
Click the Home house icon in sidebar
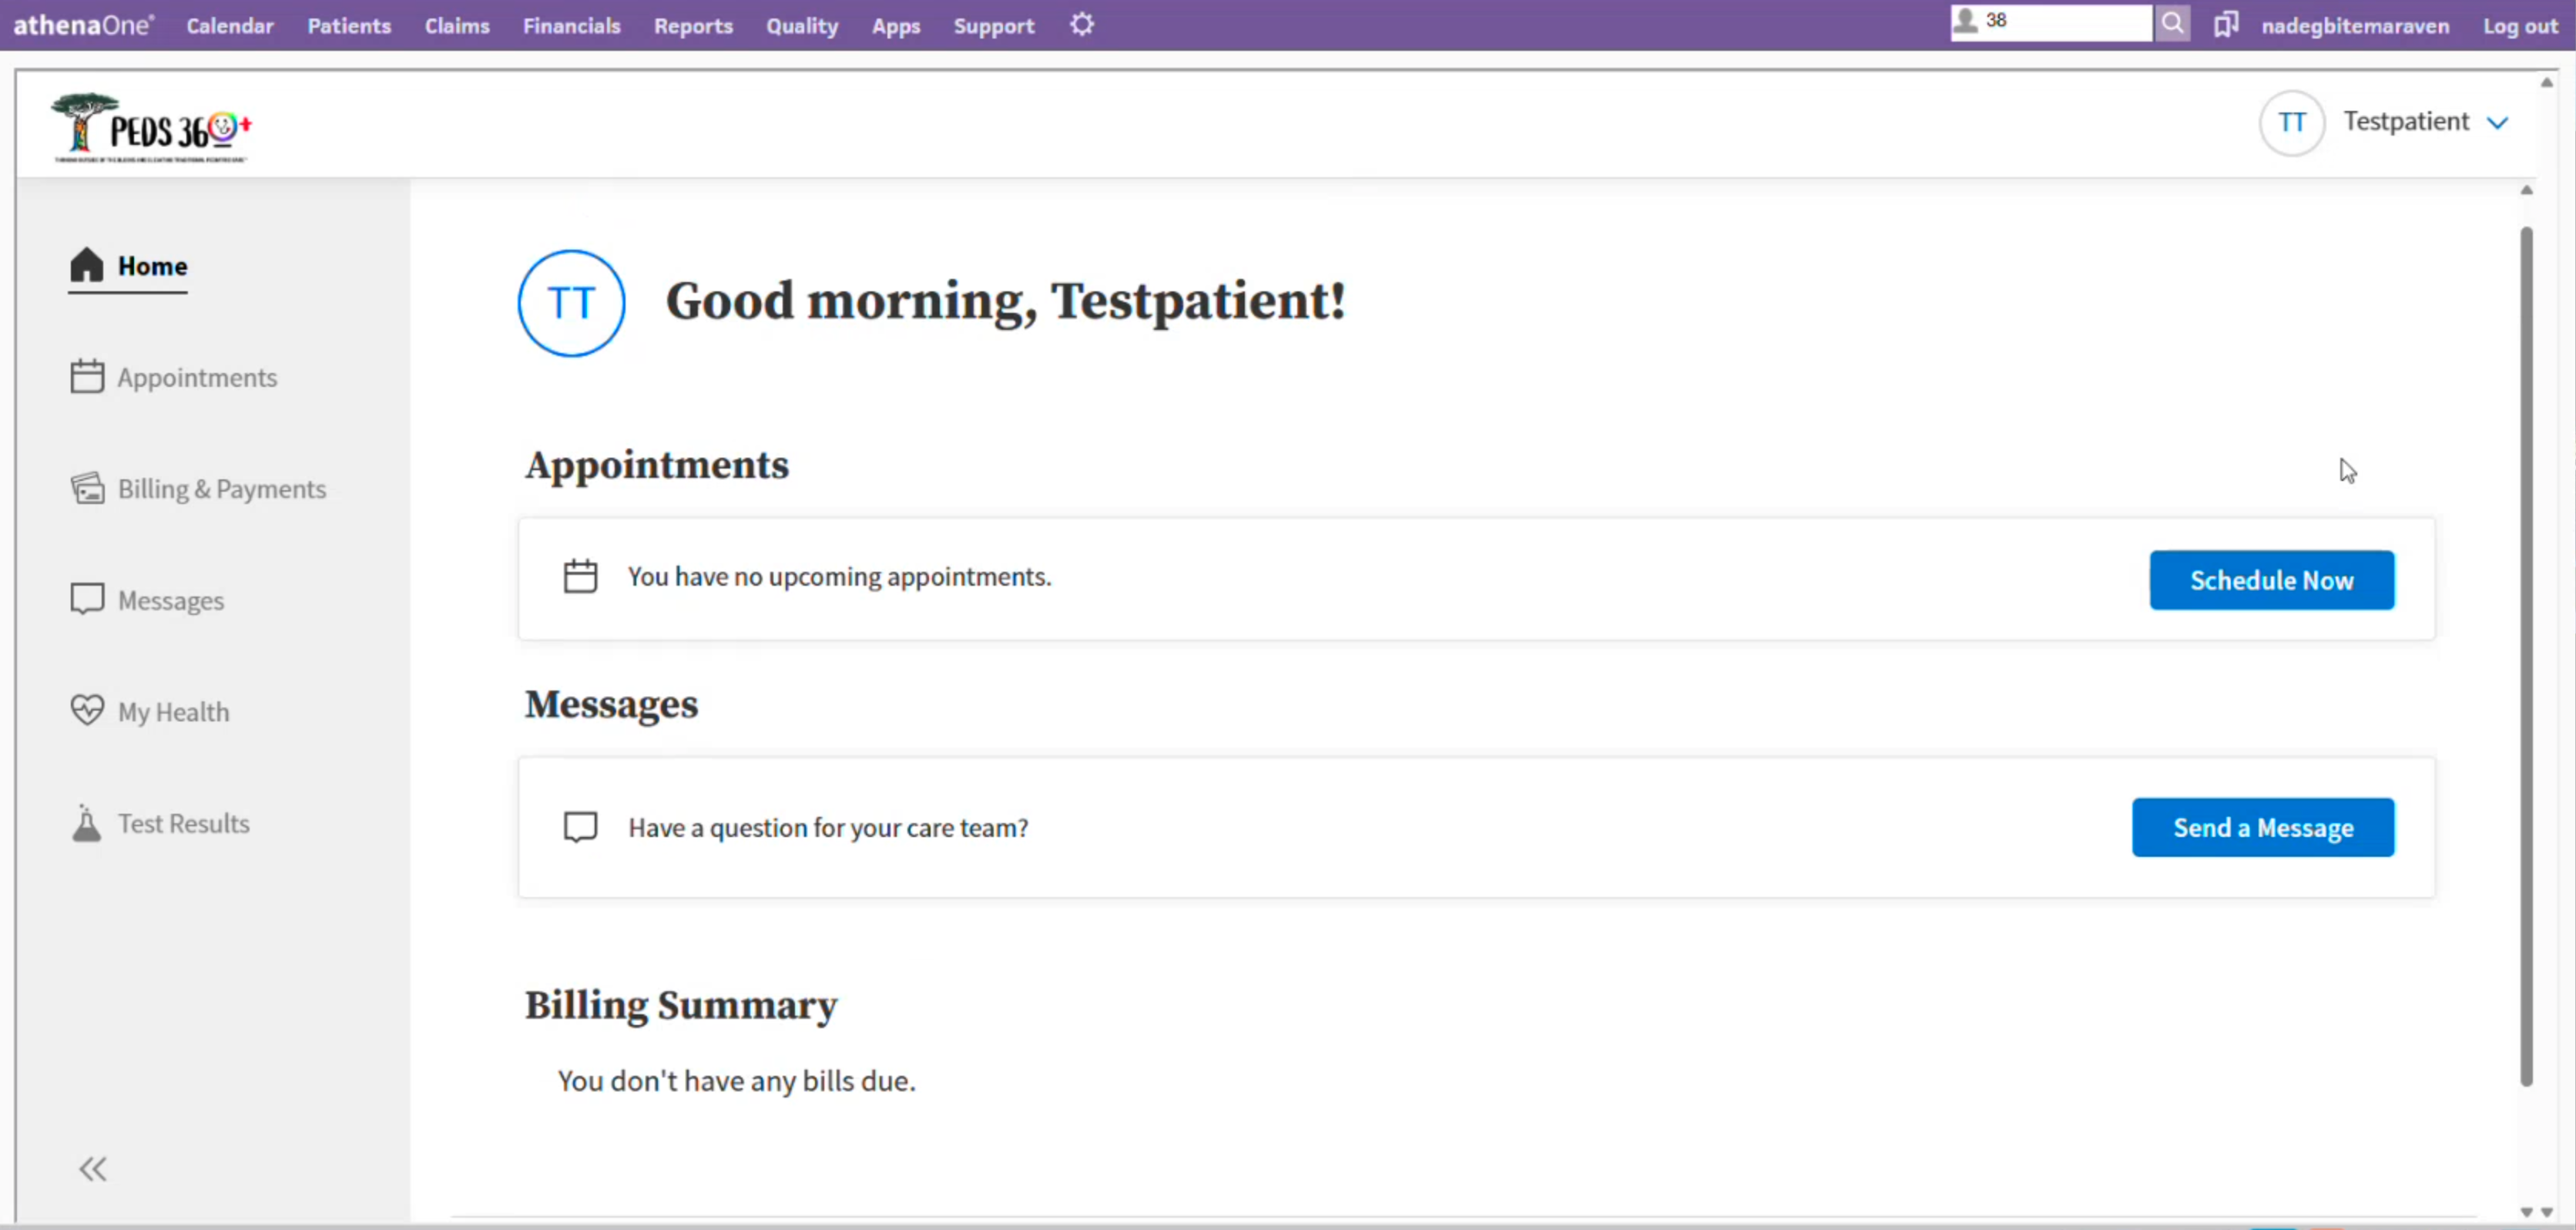point(86,265)
